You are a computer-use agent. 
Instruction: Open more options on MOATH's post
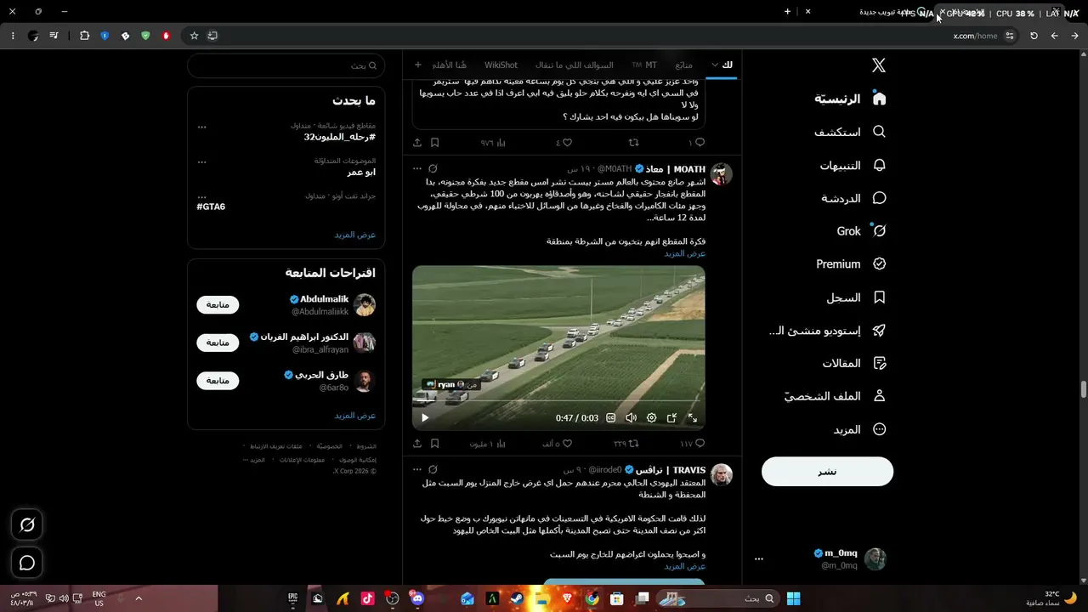coord(416,169)
